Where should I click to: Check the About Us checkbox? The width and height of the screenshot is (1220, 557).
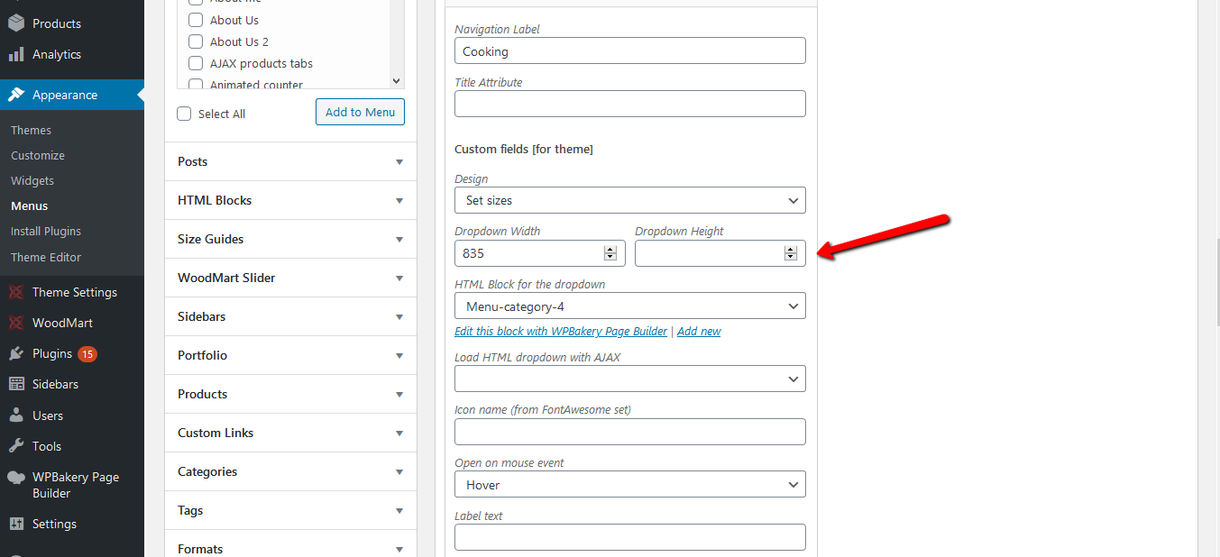point(196,20)
